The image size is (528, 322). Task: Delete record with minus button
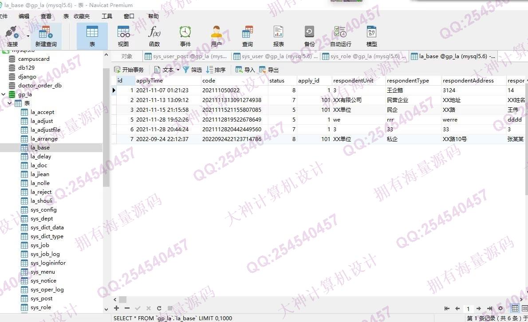127,308
